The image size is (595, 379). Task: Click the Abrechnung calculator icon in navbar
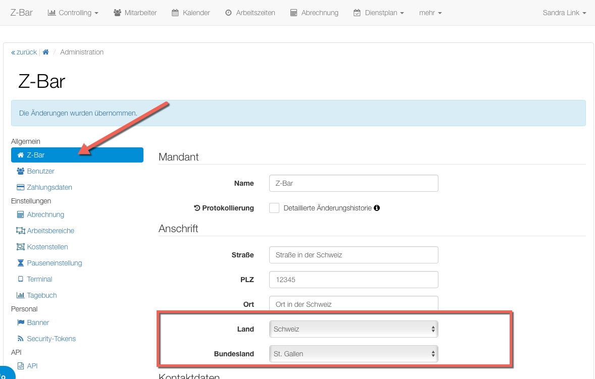[x=293, y=13]
